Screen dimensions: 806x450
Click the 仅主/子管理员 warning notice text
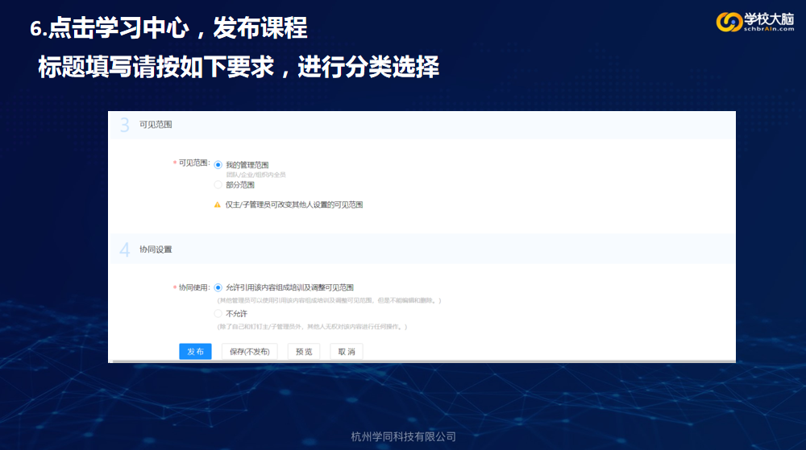coord(294,205)
